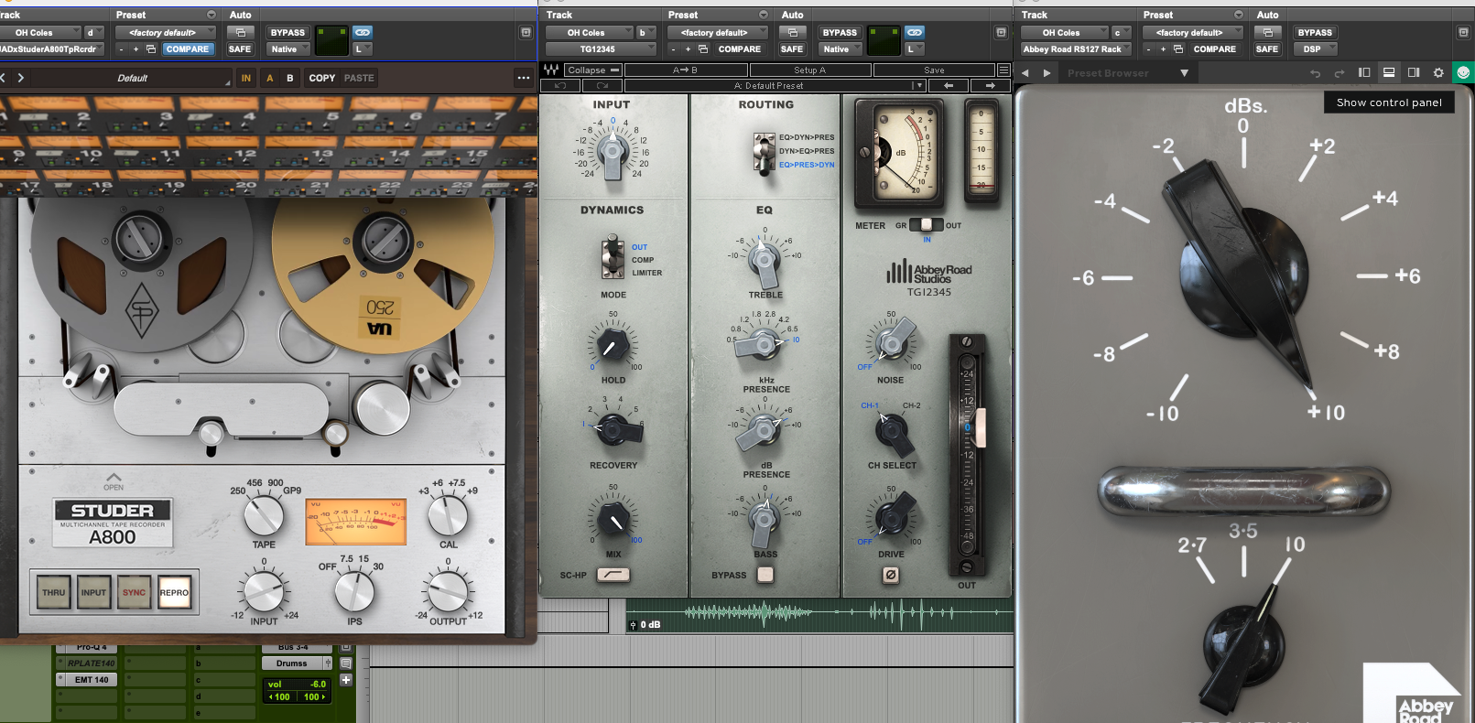
Task: Select the SYNC path on the Studer A800
Action: pyautogui.click(x=134, y=592)
